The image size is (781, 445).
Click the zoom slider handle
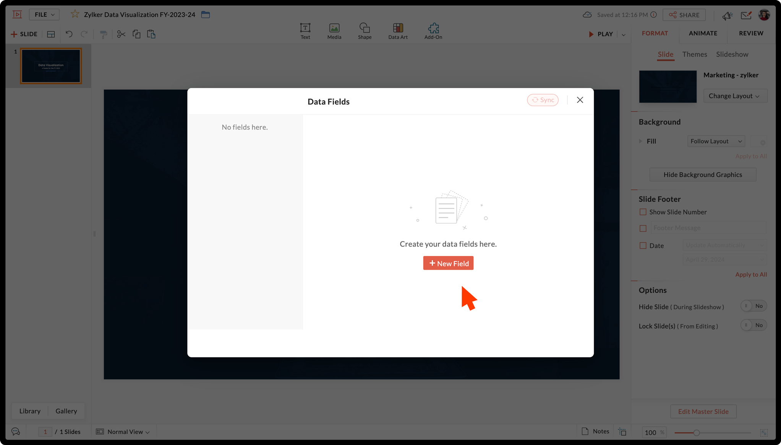(x=697, y=433)
